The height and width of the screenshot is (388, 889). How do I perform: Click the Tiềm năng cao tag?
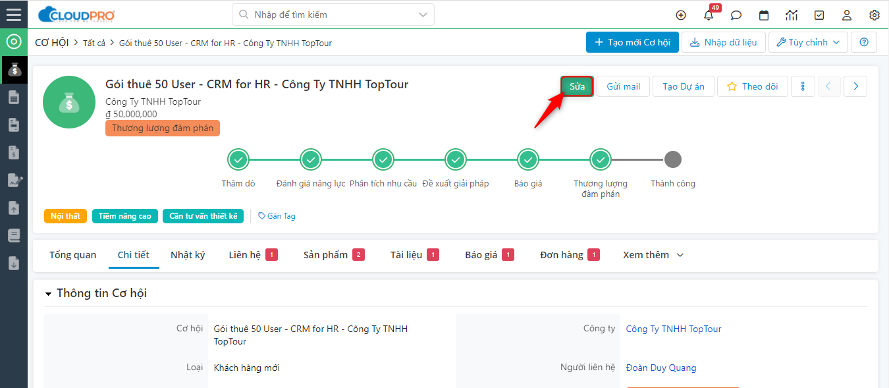tap(125, 216)
